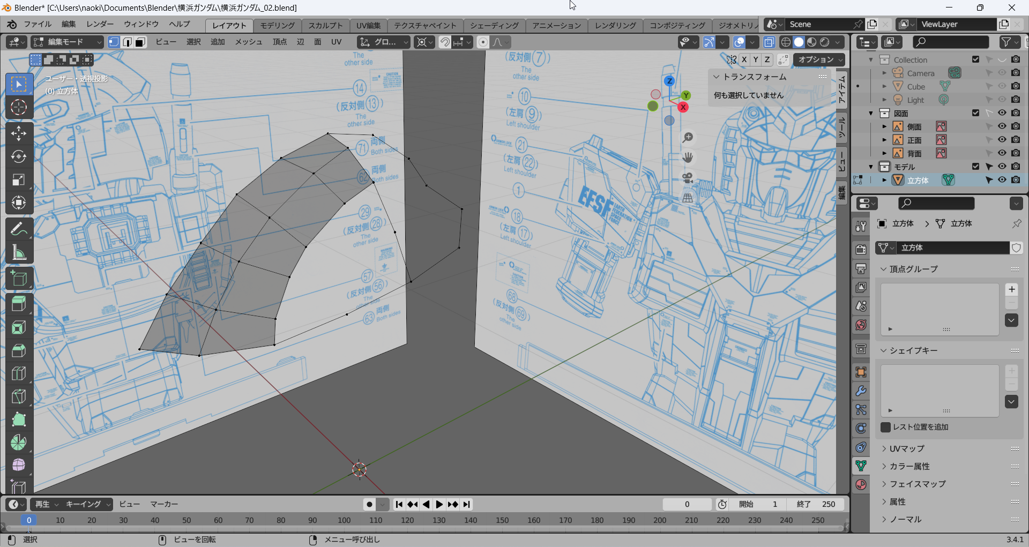Click the Add Cube tool
This screenshot has height=547, width=1029.
point(19,279)
